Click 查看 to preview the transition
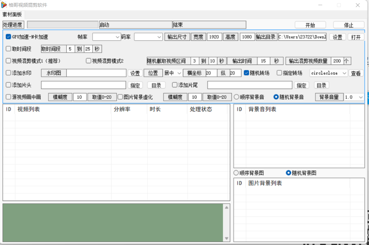The width and height of the screenshot is (369, 245). click(x=356, y=73)
